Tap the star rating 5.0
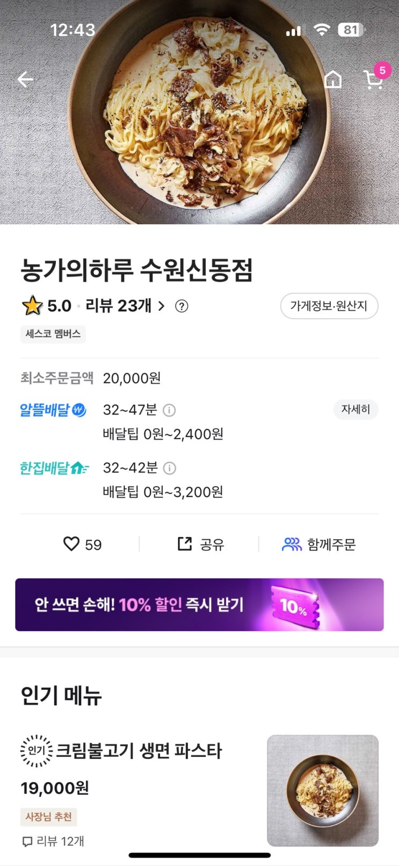This screenshot has height=866, width=399. pyautogui.click(x=46, y=306)
